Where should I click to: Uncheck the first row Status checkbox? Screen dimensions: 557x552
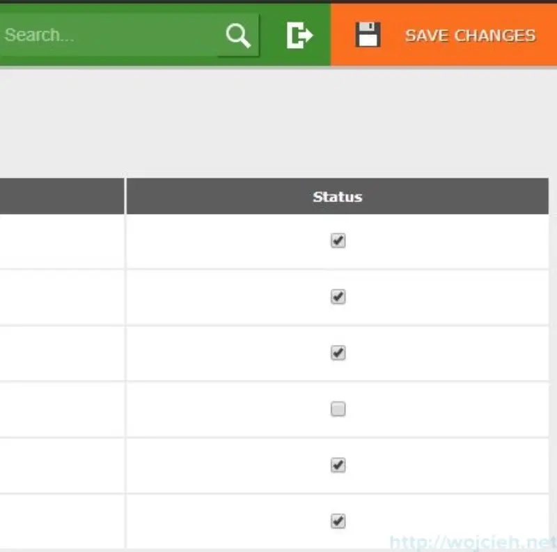click(x=338, y=241)
